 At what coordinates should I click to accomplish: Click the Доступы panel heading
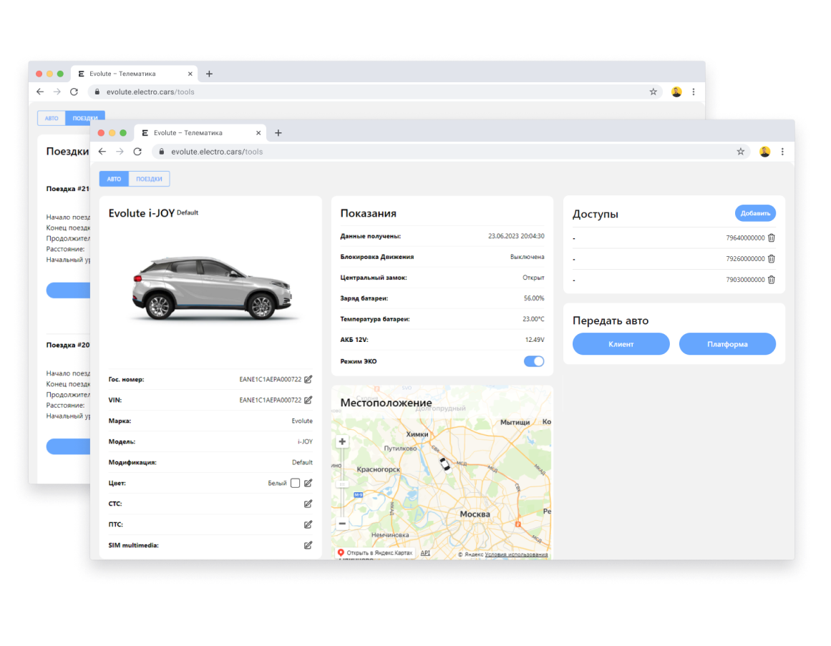tap(596, 214)
